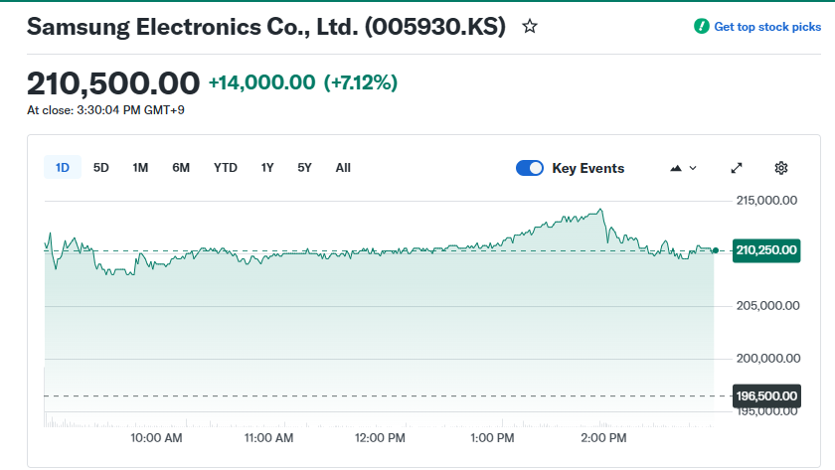Click the chart peak near 2:00 PM
Image resolution: width=835 pixels, height=470 pixels.
tap(600, 211)
